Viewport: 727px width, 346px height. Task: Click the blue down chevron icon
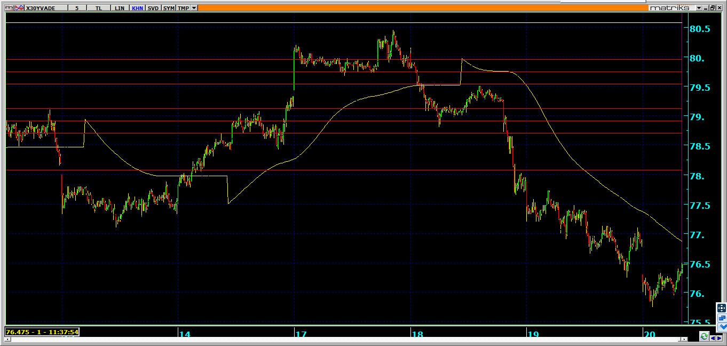pyautogui.click(x=723, y=326)
